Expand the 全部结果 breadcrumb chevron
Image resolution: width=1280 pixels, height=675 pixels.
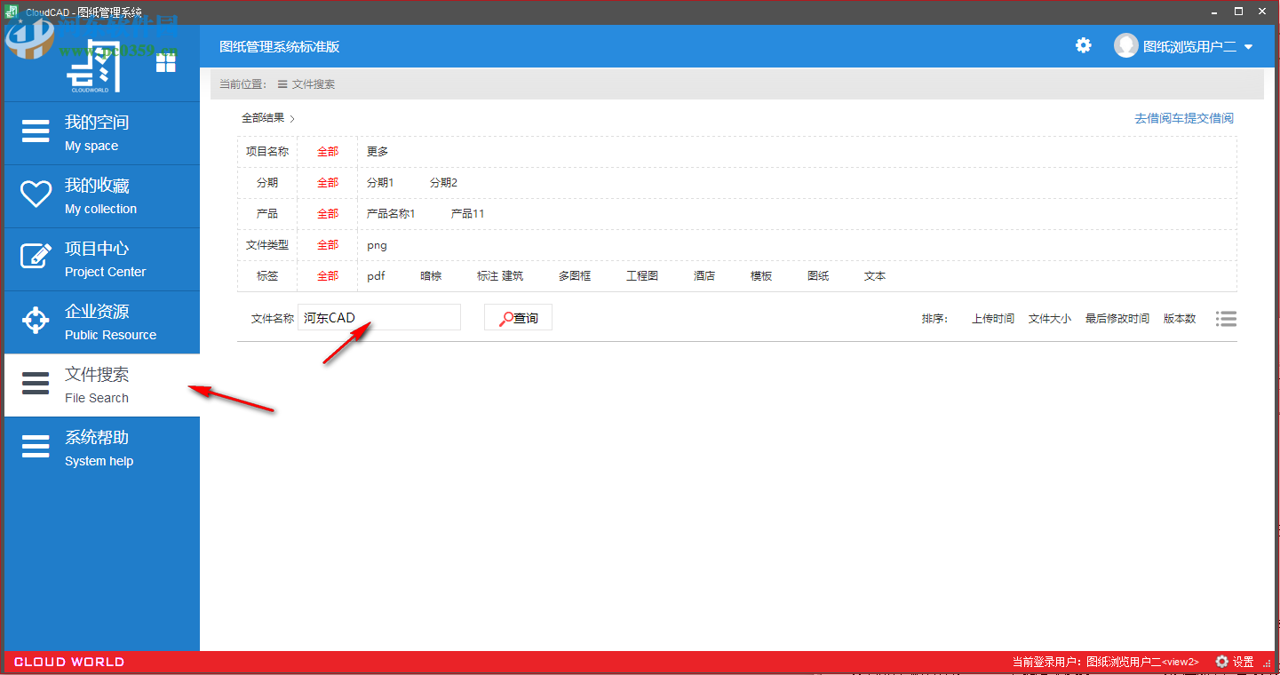click(x=291, y=117)
